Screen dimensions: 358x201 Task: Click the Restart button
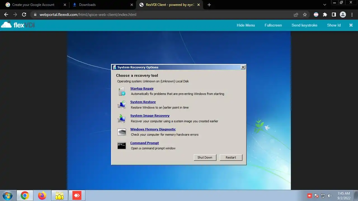point(231,157)
